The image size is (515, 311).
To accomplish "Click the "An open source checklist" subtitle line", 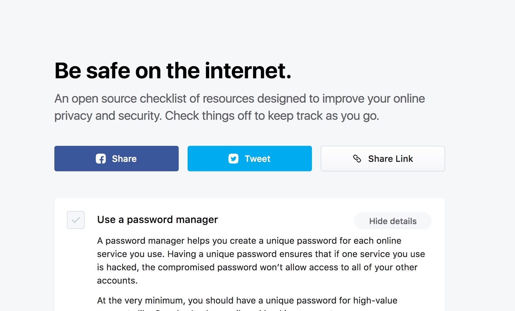I will (x=239, y=99).
